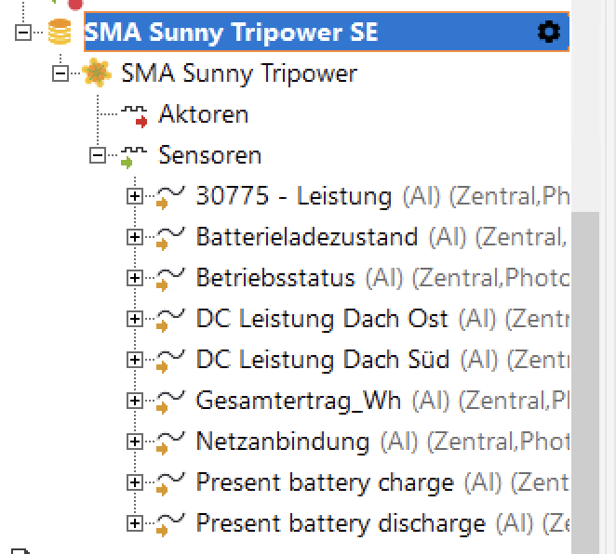The image size is (616, 554).
Task: Expand Present battery discharge entry
Action: click(x=135, y=523)
